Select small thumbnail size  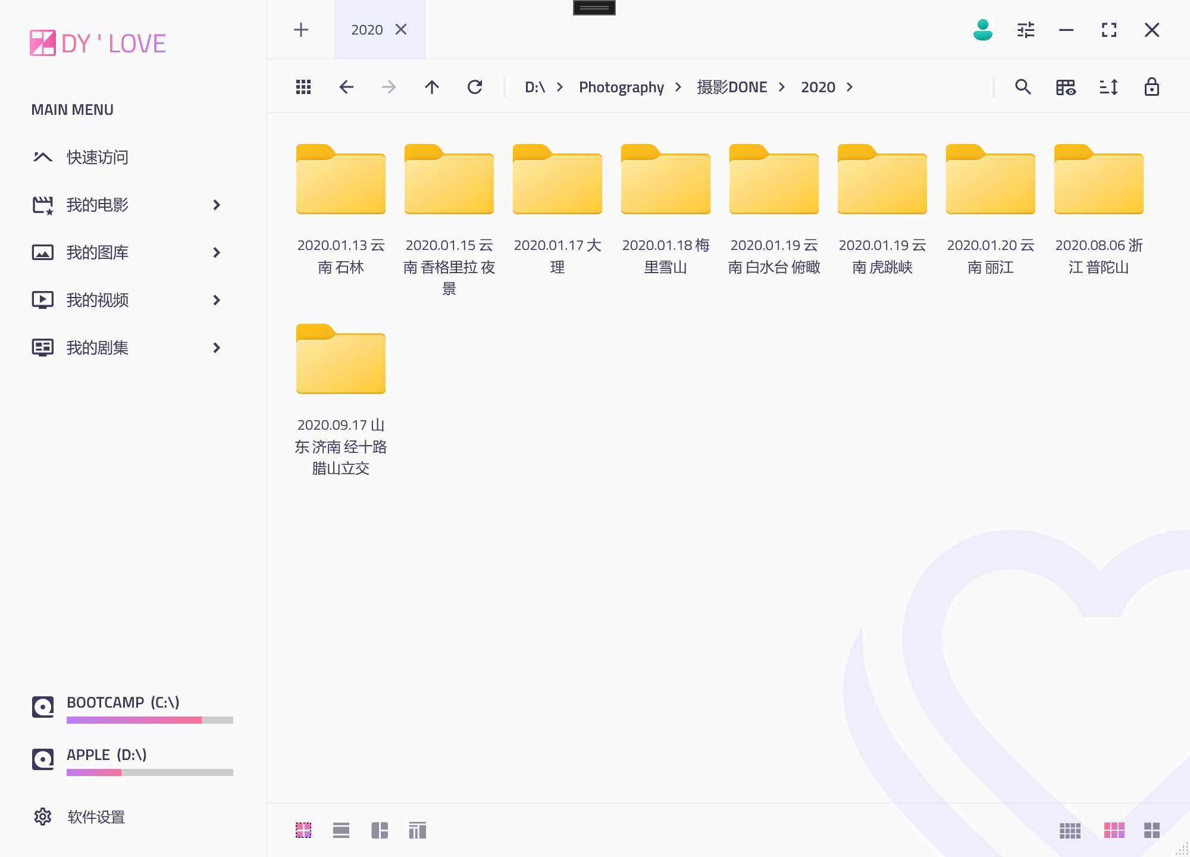(x=1070, y=830)
